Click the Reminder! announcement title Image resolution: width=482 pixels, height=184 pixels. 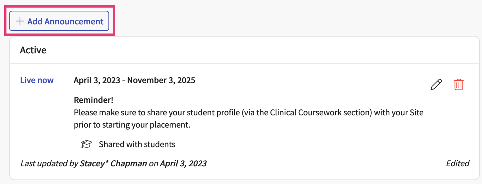point(93,100)
